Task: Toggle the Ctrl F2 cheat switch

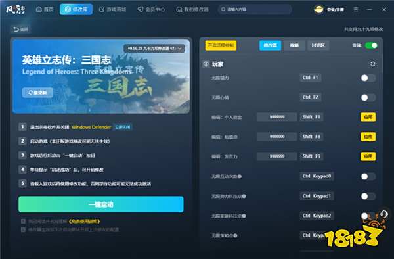Action: (368, 97)
